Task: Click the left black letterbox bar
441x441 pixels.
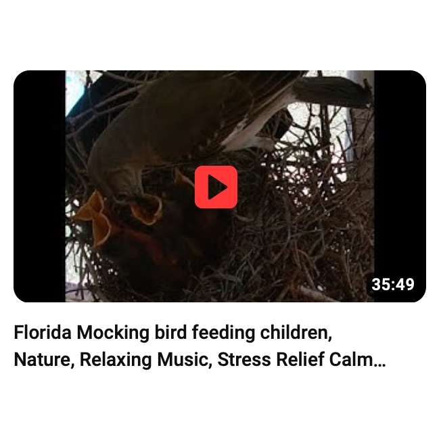Action: pyautogui.click(x=39, y=186)
